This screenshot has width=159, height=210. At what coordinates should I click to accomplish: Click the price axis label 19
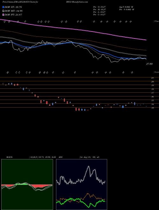pos(152,85)
